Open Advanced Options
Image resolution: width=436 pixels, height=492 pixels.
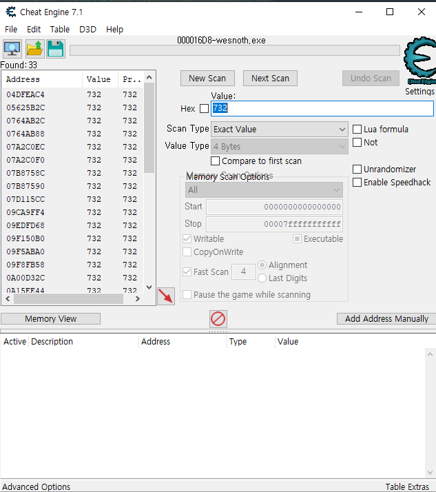tap(36, 486)
